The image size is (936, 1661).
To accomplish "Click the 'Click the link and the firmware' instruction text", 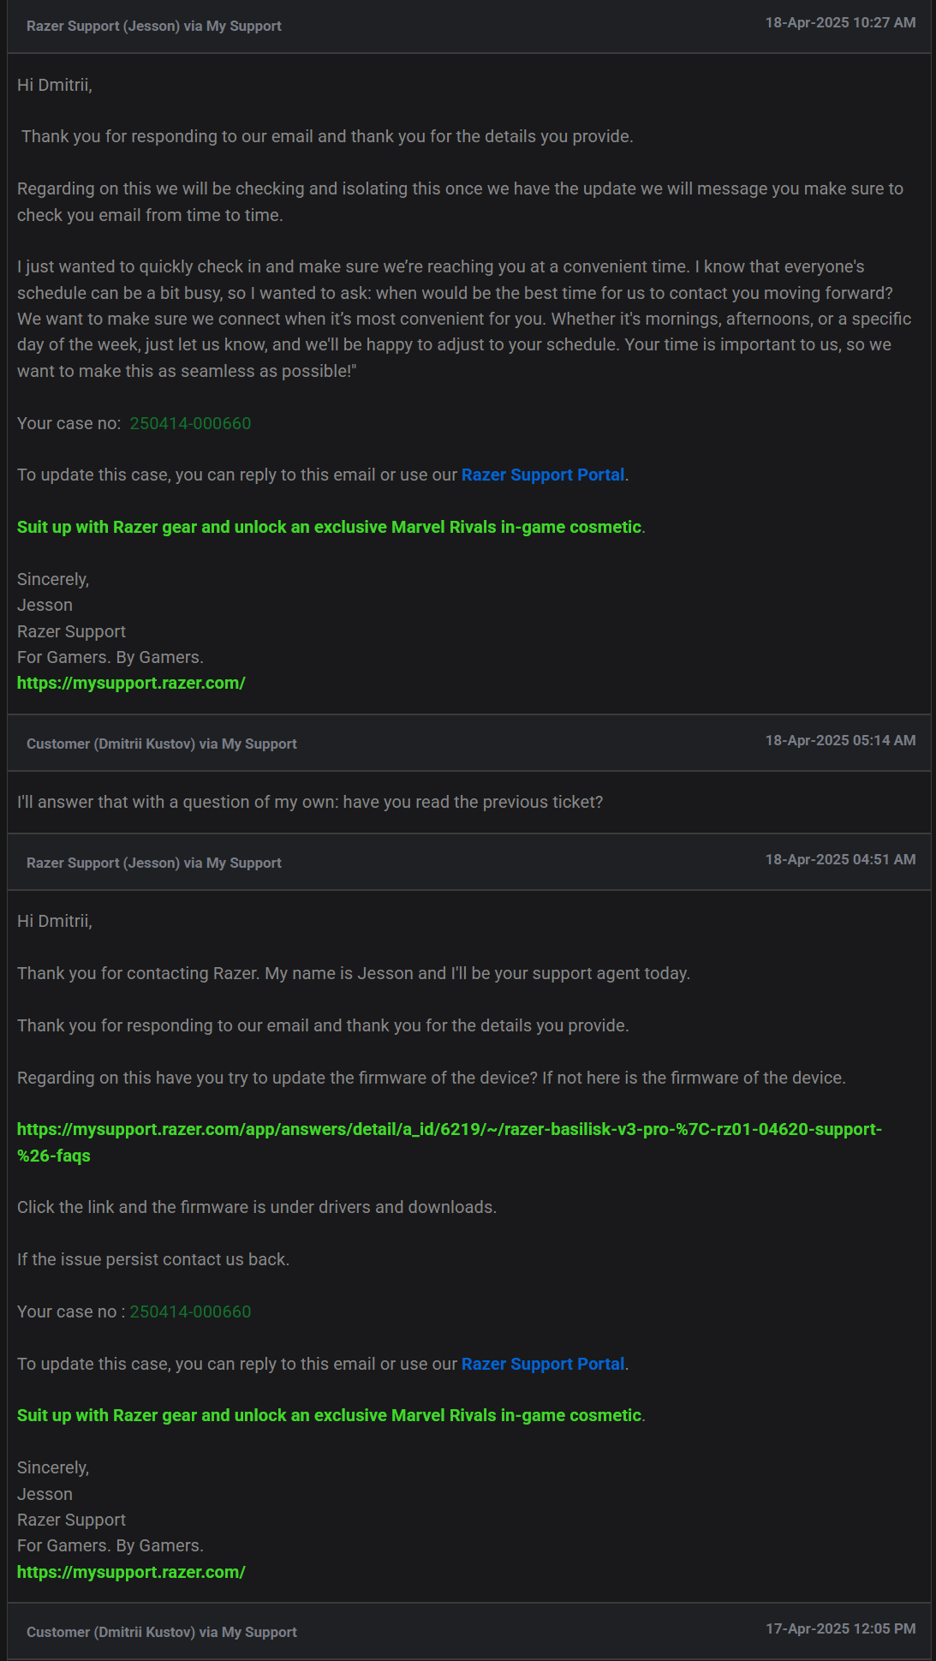I will pyautogui.click(x=257, y=1207).
